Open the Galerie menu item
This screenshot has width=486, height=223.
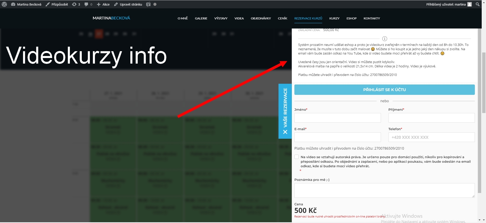click(x=201, y=18)
